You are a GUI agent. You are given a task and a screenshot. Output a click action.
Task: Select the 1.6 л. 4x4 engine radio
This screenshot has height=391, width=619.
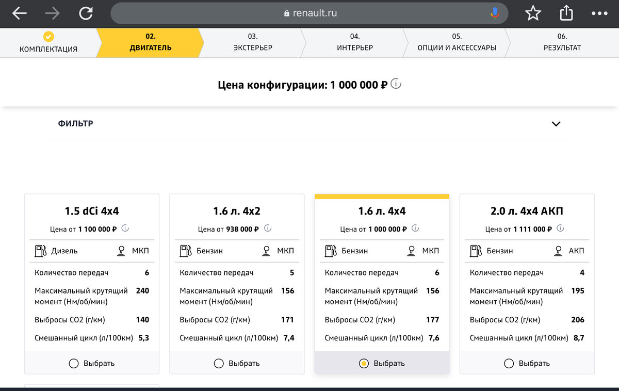click(364, 364)
